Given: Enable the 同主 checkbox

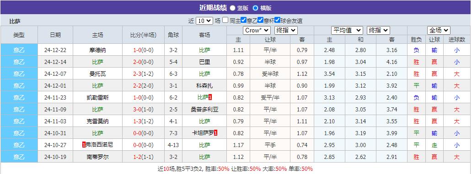Looking at the screenshot, I should click(x=225, y=20).
